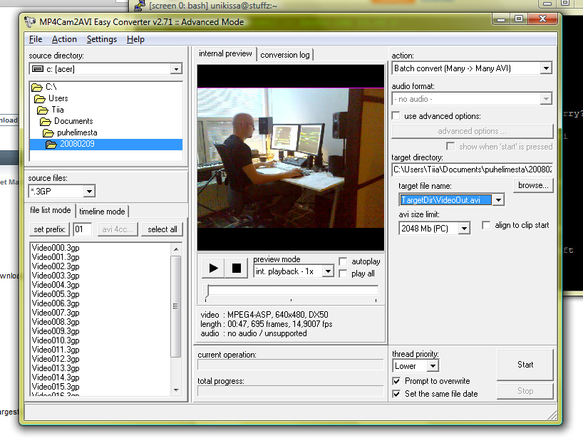Click the stop playback square button
This screenshot has height=443, width=583.
point(236,268)
